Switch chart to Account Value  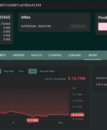click(47, 71)
